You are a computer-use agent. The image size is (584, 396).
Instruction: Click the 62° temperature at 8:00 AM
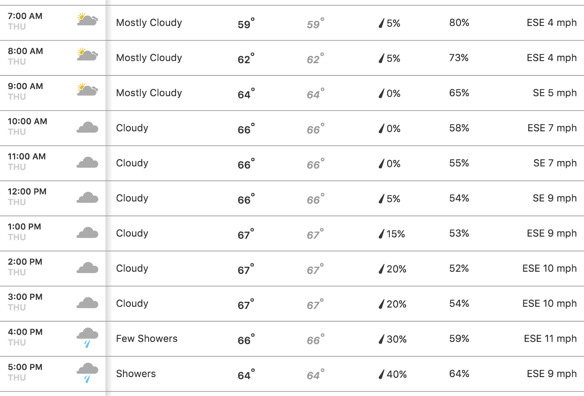click(x=246, y=58)
